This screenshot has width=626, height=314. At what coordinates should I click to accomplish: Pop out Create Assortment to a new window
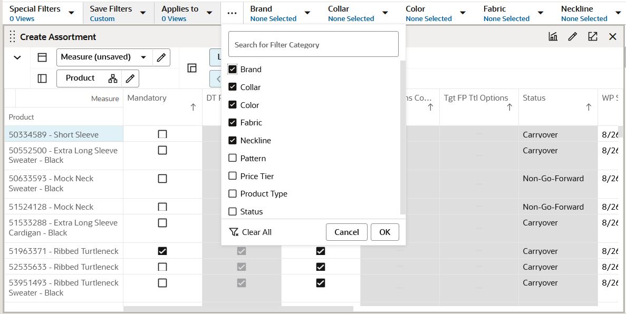592,36
